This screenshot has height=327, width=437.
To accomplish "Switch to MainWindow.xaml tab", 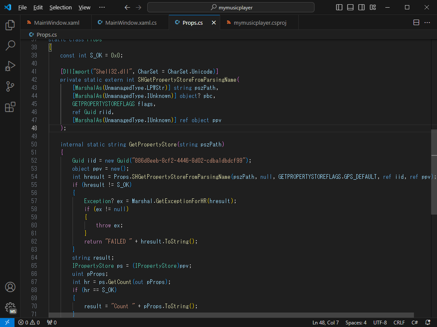I will [56, 23].
